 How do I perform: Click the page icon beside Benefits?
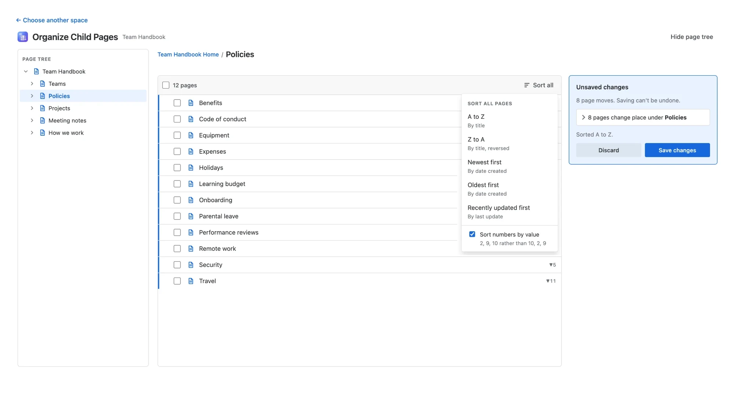tap(191, 103)
